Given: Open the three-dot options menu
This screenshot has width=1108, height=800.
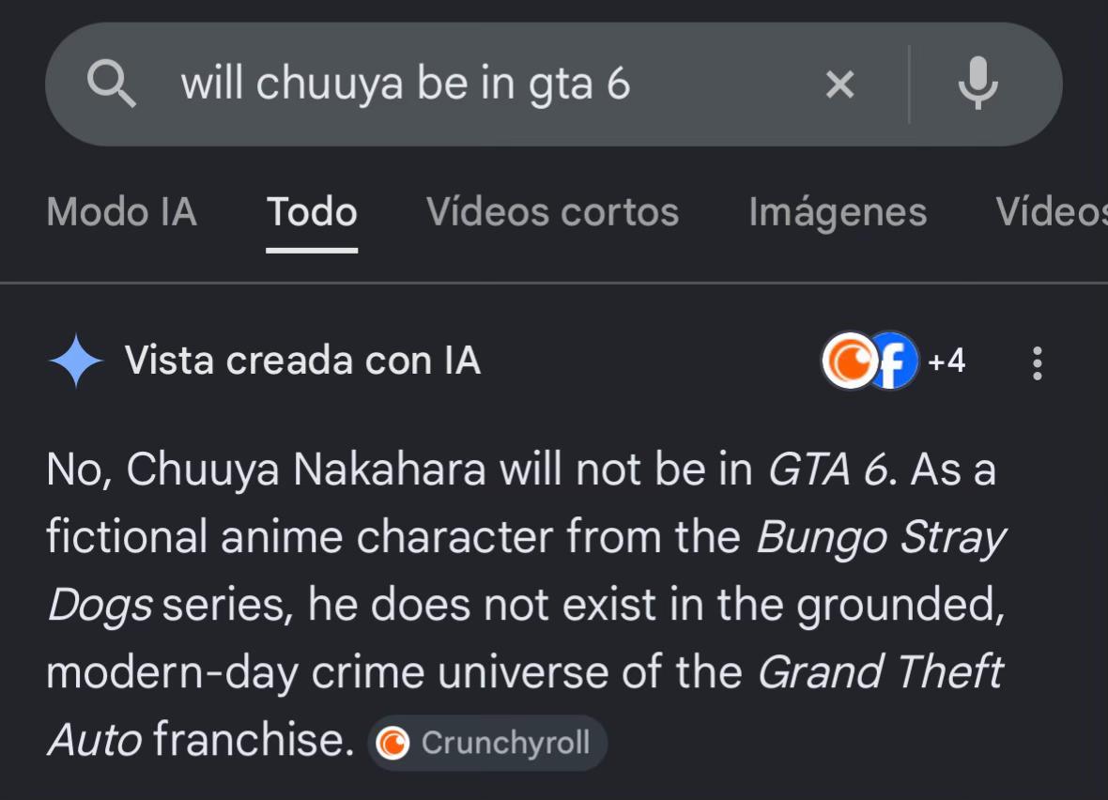Looking at the screenshot, I should click(1037, 363).
